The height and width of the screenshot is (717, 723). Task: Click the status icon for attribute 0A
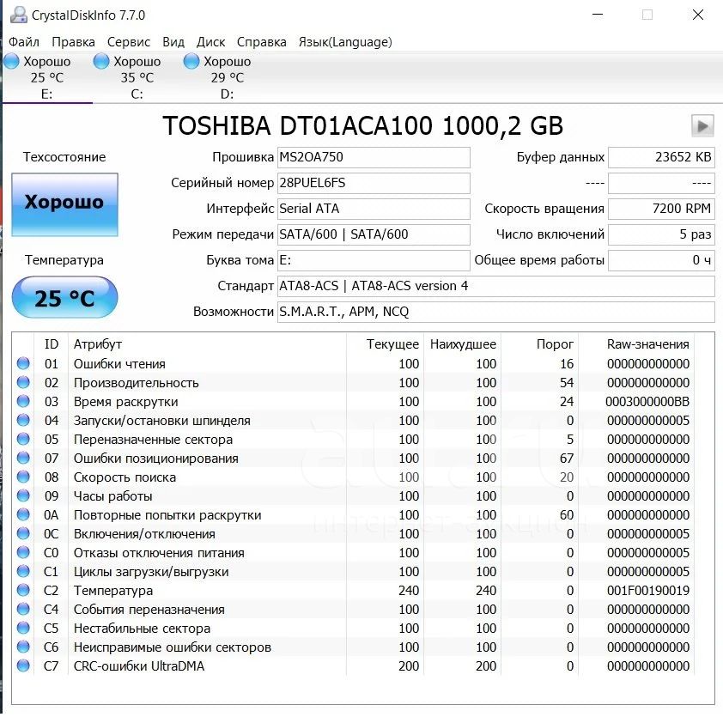[x=23, y=514]
